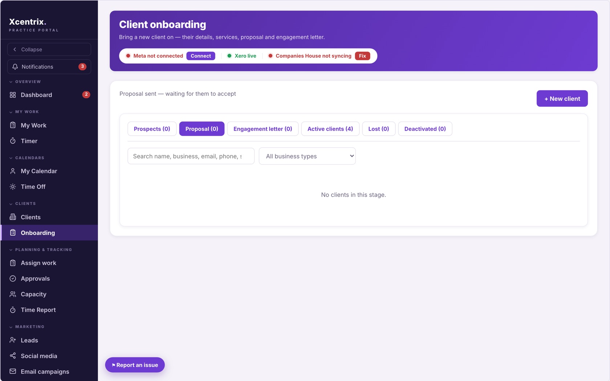Viewport: 610px width, 381px height.
Task: Click the Onboarding clipboard icon
Action: 13,233
